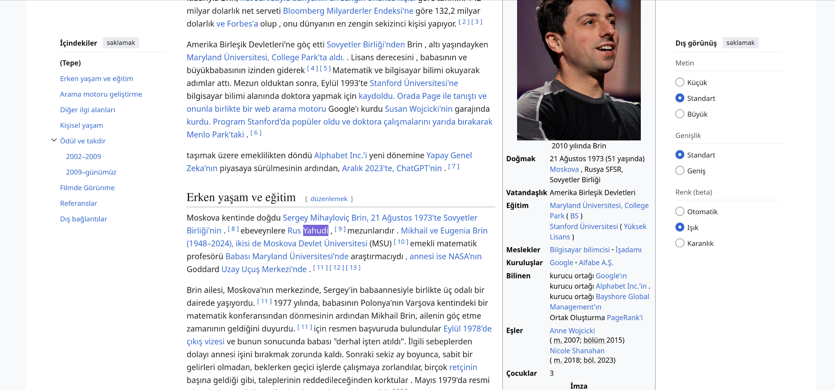Screen dimensions: 835x390
Task: Choose Karanlık color mode
Action: (x=680, y=243)
